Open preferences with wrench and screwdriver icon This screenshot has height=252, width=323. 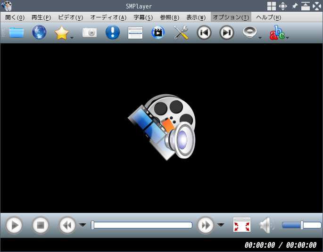point(181,33)
